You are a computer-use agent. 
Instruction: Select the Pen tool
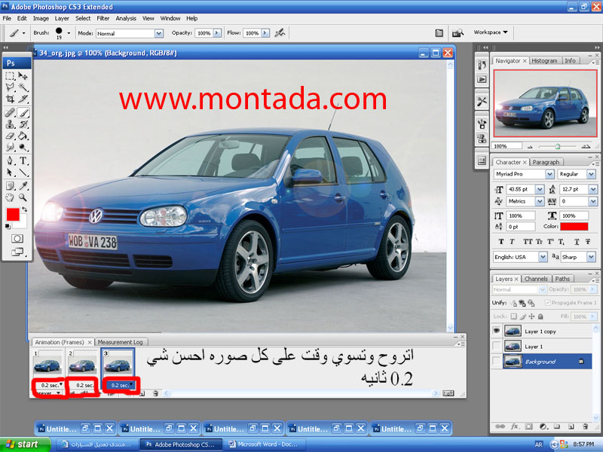10,160
